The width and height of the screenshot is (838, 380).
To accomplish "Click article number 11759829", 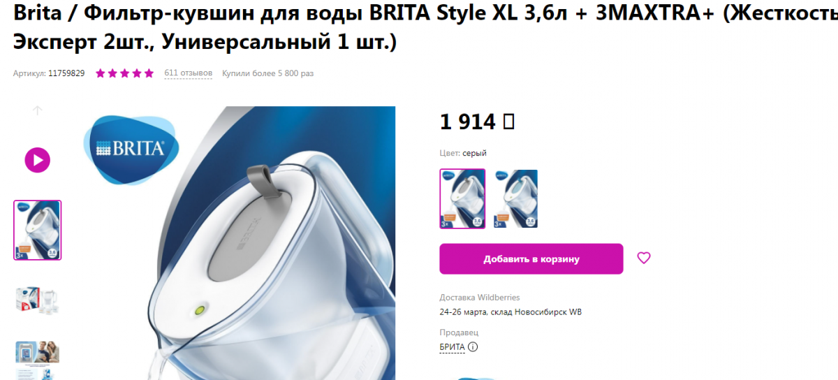I will [x=66, y=73].
